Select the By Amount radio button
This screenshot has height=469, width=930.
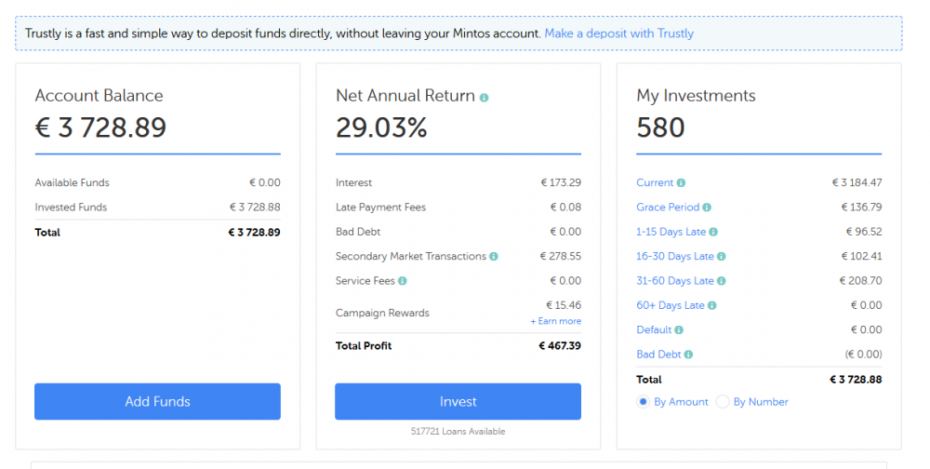coord(643,402)
